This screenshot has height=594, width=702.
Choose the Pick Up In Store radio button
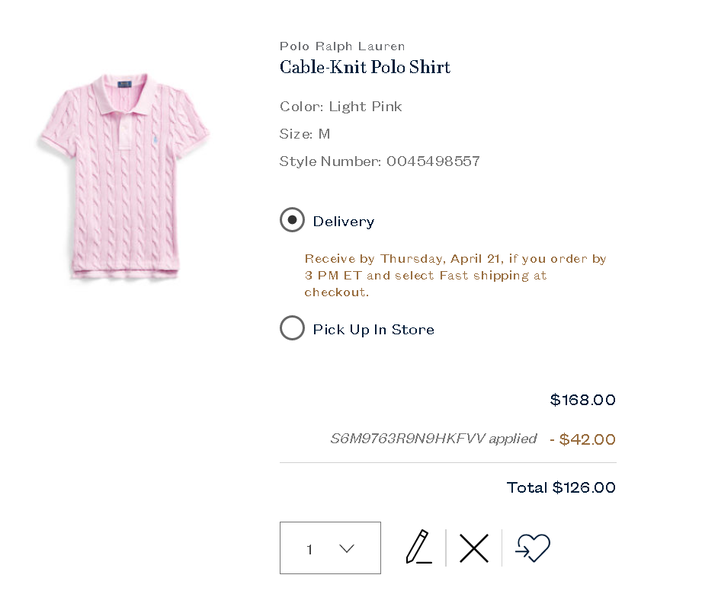(292, 328)
